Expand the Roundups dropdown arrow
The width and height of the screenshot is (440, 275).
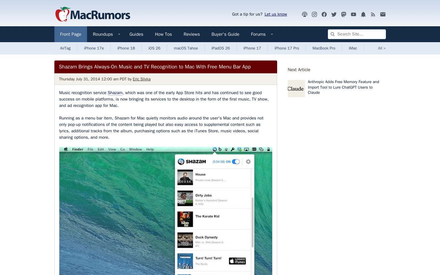click(x=119, y=34)
